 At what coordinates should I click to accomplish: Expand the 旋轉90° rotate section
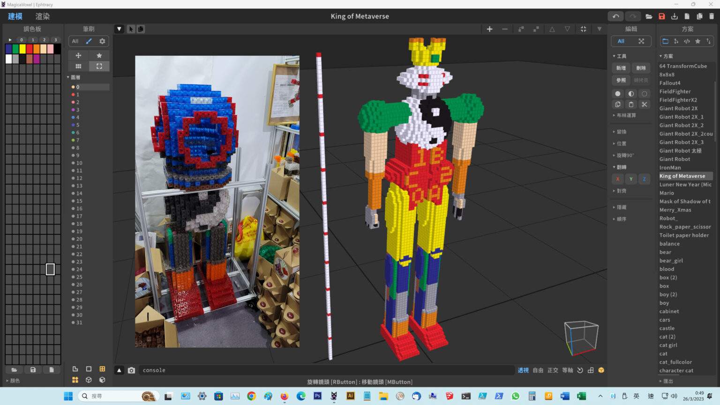pos(623,155)
